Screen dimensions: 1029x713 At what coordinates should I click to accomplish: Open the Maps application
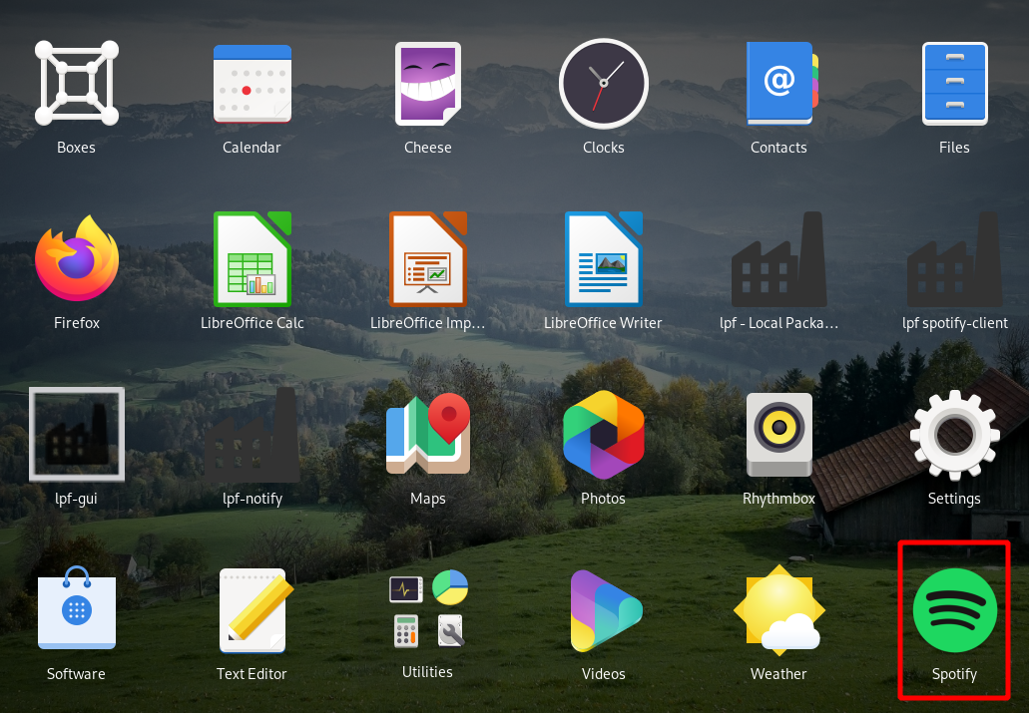[x=428, y=434]
